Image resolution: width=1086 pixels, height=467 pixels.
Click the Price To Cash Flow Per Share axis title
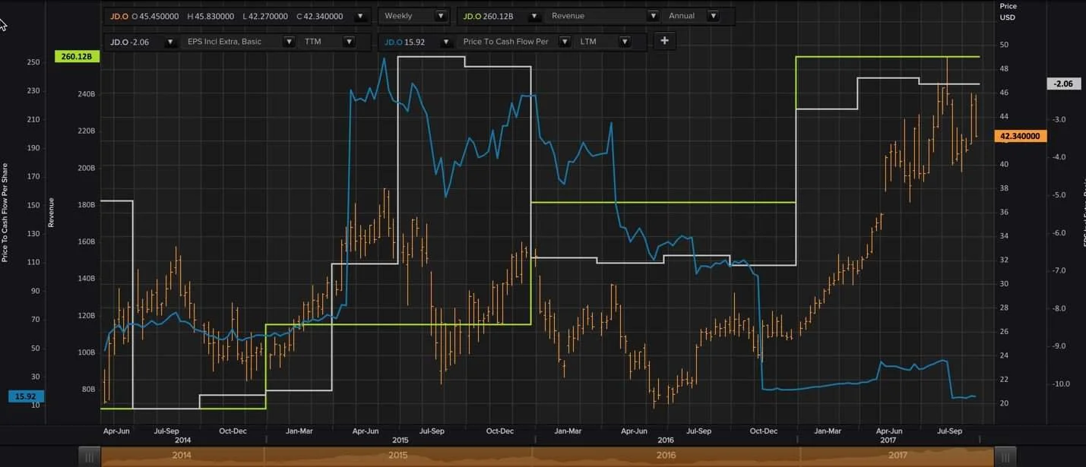point(5,213)
